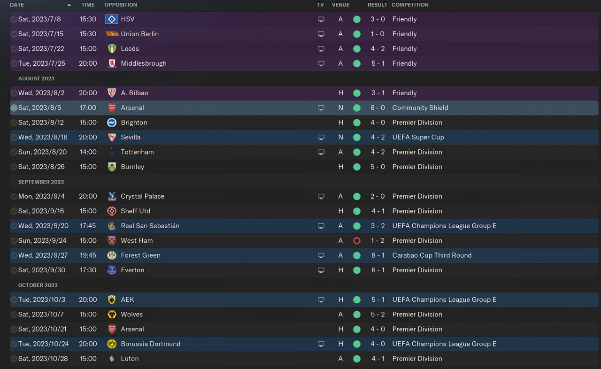Toggle the check icon for the Luton fixture
601x369 pixels.
[14, 359]
